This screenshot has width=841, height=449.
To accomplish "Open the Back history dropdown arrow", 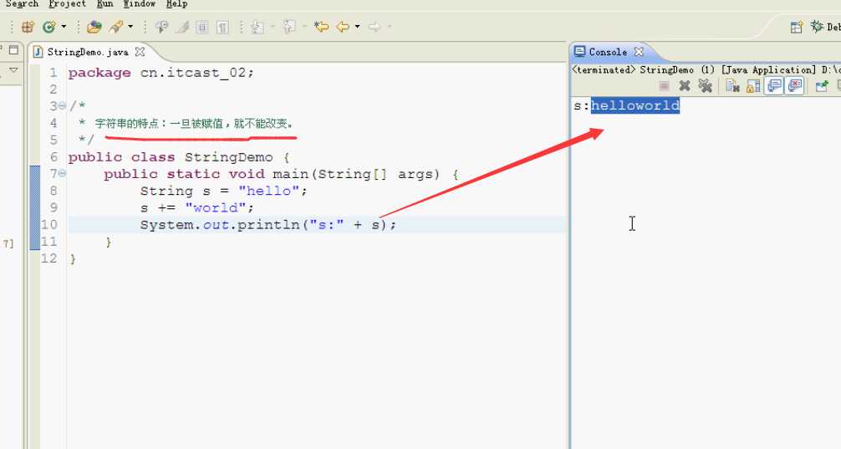I will pos(357,26).
